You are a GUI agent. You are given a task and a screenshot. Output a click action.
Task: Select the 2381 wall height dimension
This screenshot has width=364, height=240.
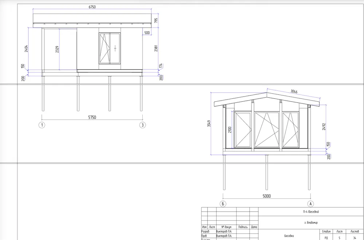click(156, 48)
